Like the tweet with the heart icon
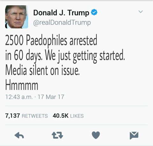This screenshot has width=153, height=146. [96, 135]
